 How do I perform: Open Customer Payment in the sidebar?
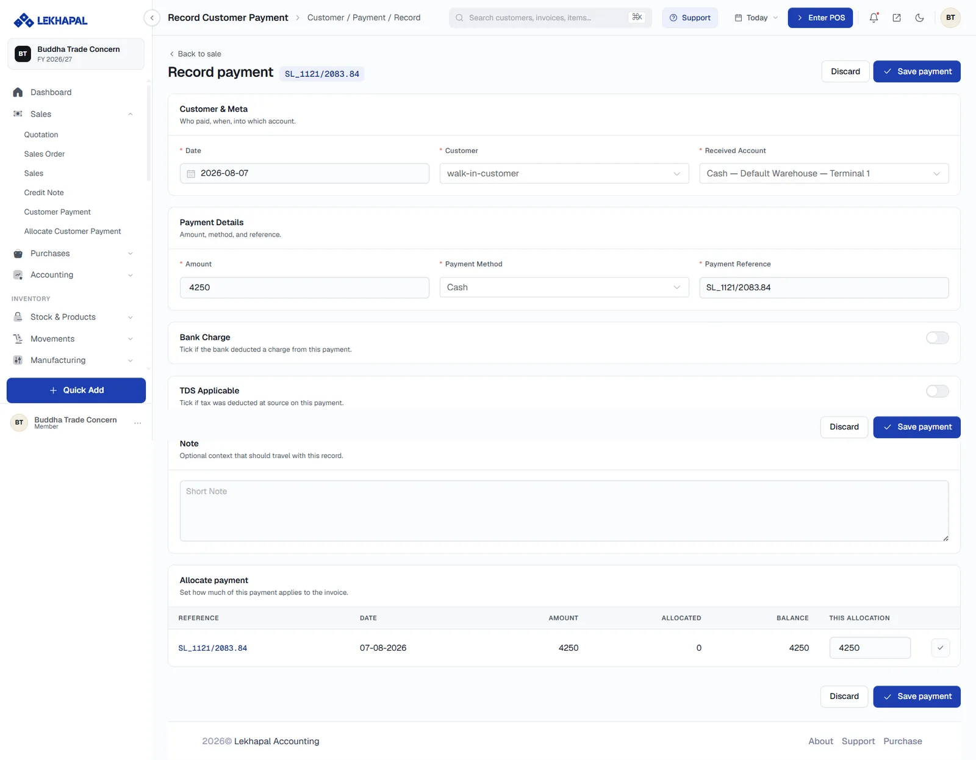pyautogui.click(x=57, y=212)
